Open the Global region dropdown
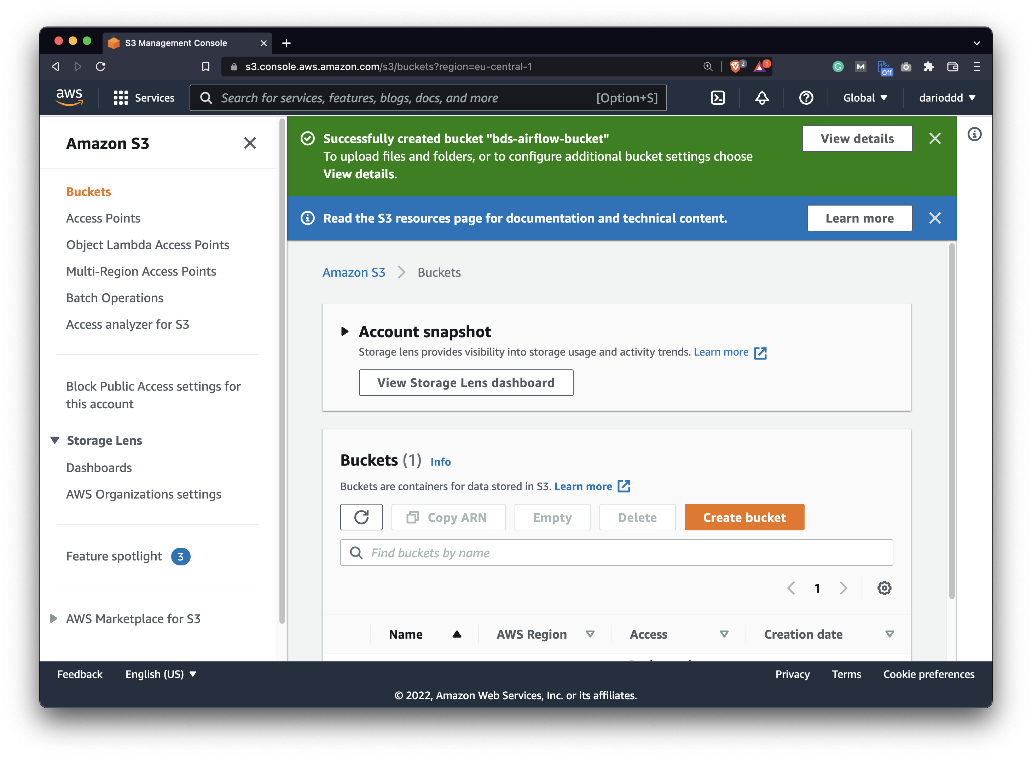 point(864,98)
